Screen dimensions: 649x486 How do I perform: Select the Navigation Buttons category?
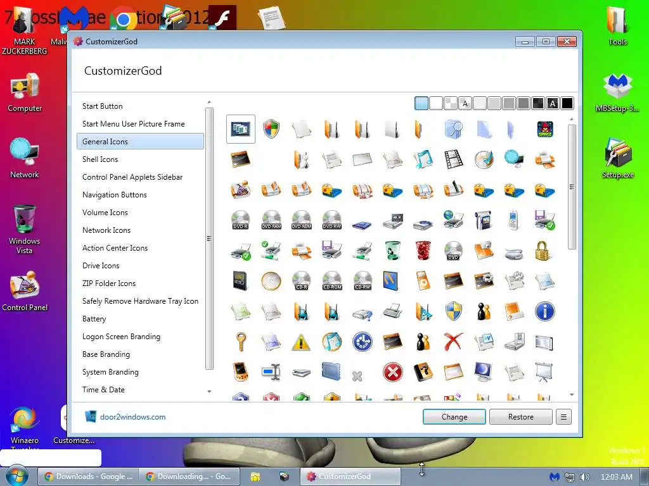[115, 195]
